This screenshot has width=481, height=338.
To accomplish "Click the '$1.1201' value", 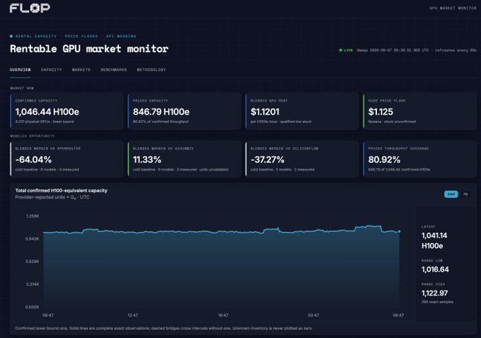I will [x=265, y=112].
